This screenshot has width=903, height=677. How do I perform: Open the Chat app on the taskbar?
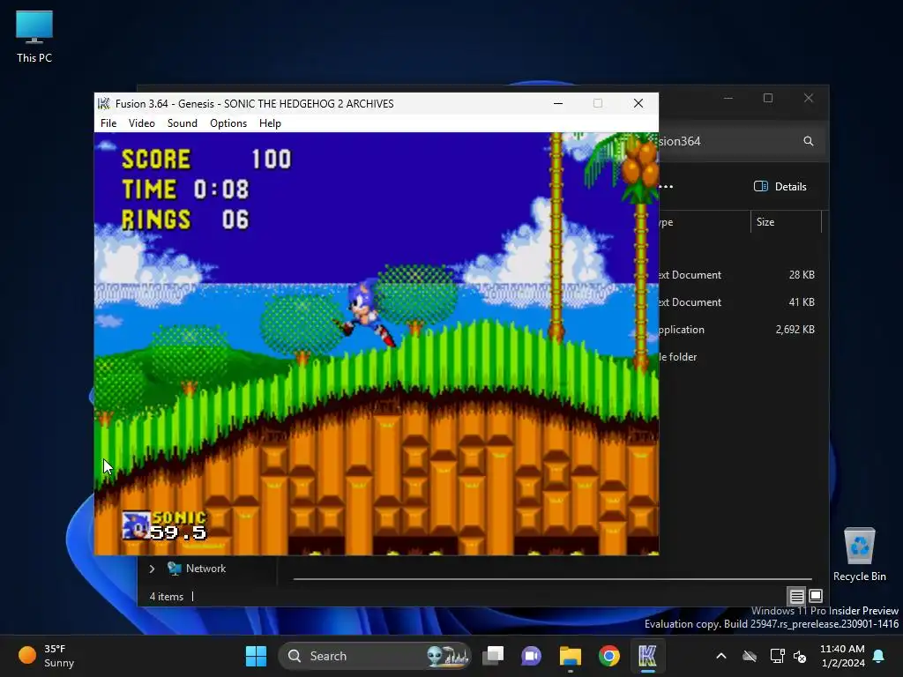pos(531,656)
